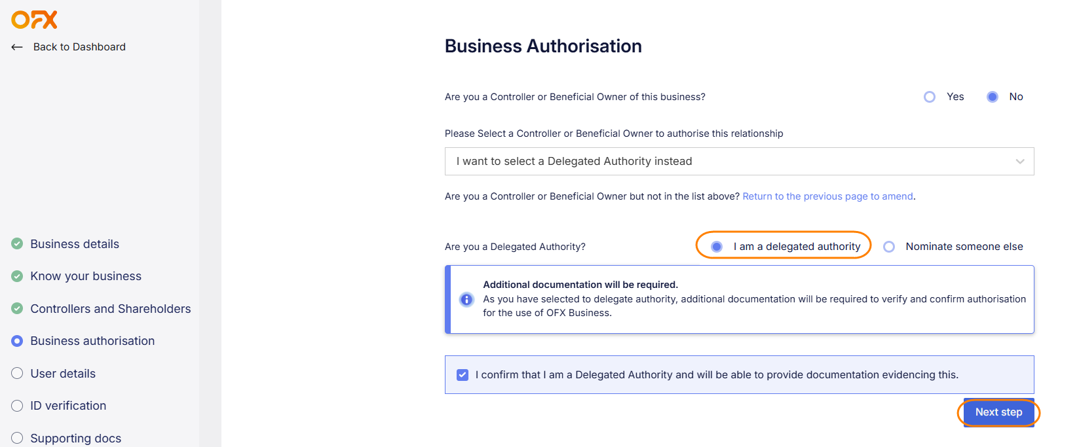Click the back arrow icon
This screenshot has height=447, width=1079.
[17, 47]
